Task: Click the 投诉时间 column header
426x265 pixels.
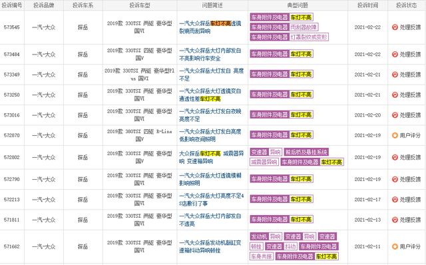Action: pyautogui.click(x=367, y=5)
